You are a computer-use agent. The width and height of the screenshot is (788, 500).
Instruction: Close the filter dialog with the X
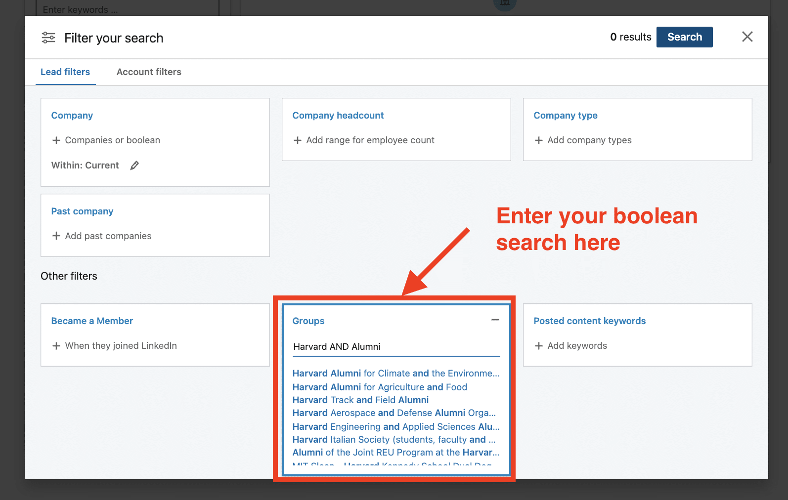coord(747,37)
